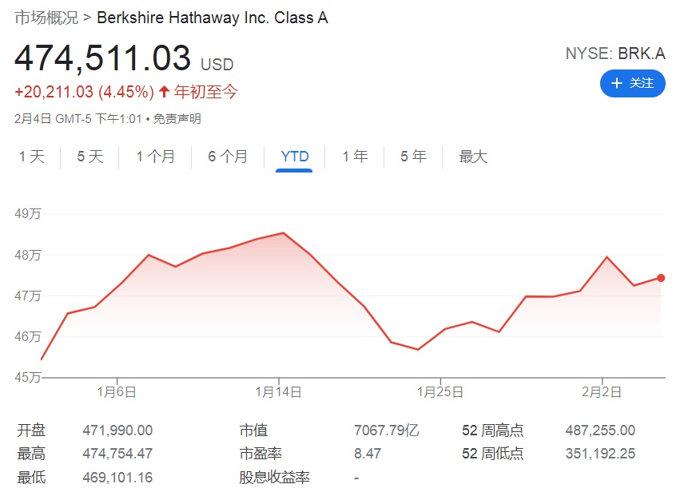
Task: Open the 市场概况 breadcrumb link
Action: coord(46,18)
